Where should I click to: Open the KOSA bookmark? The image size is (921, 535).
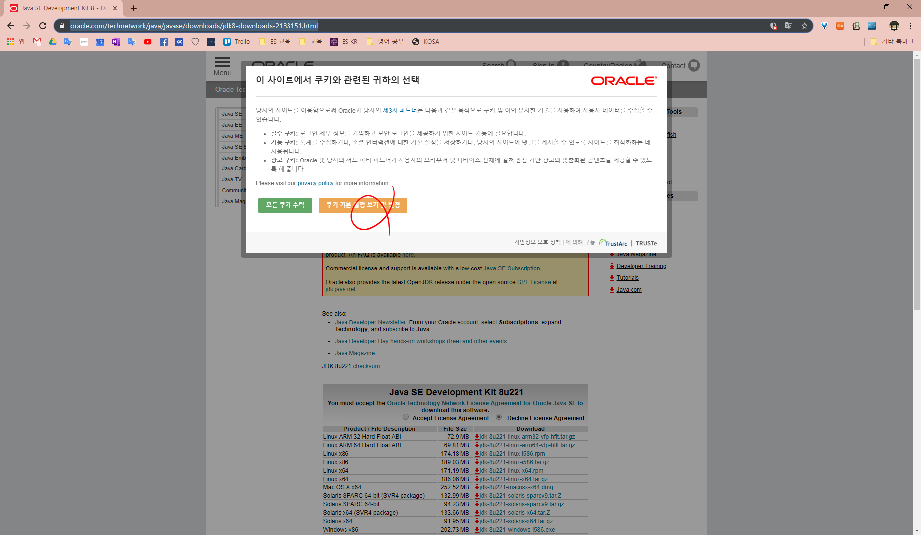pyautogui.click(x=426, y=42)
